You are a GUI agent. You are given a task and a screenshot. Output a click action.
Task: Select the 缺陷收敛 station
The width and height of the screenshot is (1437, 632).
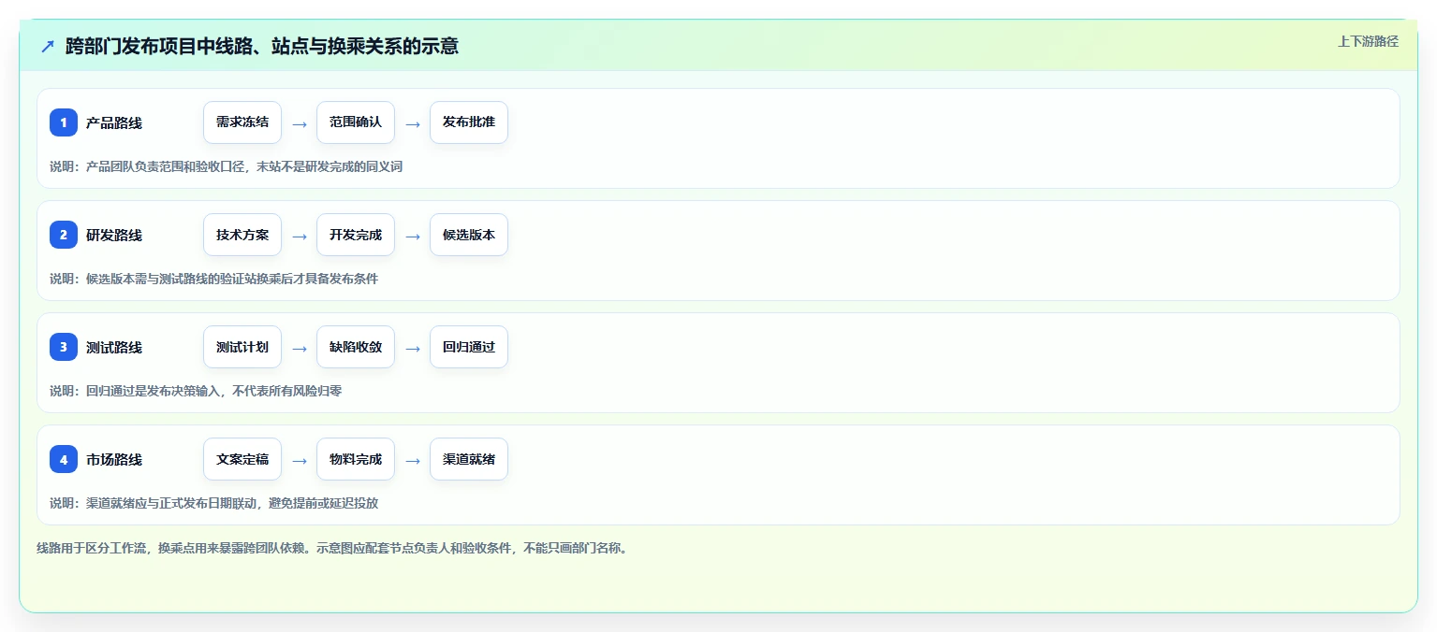coord(356,347)
